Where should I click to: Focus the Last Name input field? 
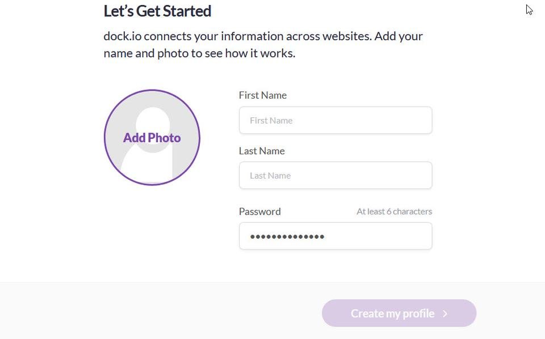click(336, 176)
